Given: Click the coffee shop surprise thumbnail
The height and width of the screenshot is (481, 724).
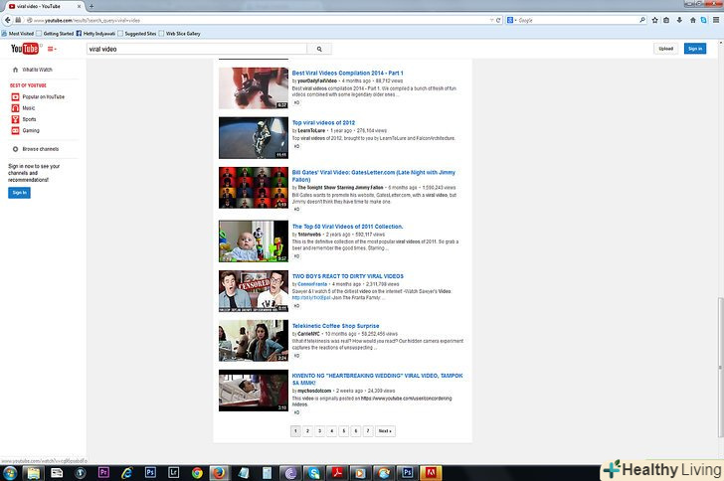Looking at the screenshot, I should [x=254, y=341].
